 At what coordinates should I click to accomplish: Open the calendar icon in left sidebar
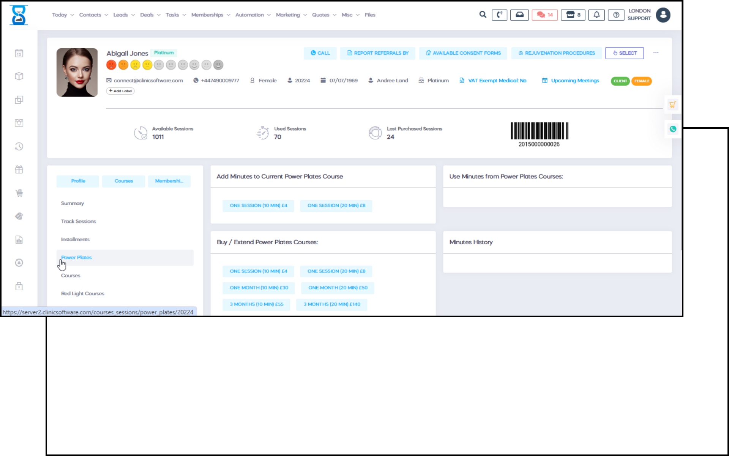[19, 53]
